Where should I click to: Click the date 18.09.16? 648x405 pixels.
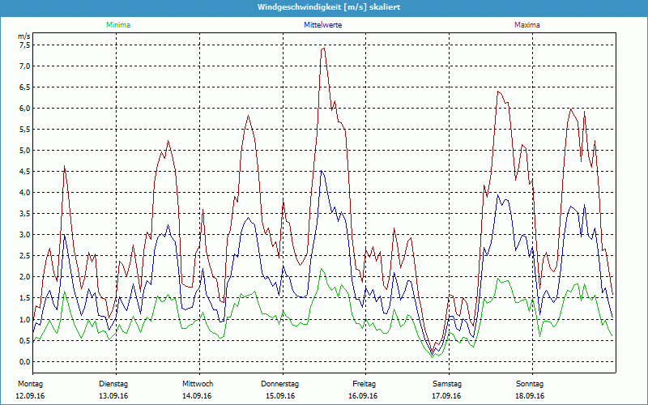(530, 396)
